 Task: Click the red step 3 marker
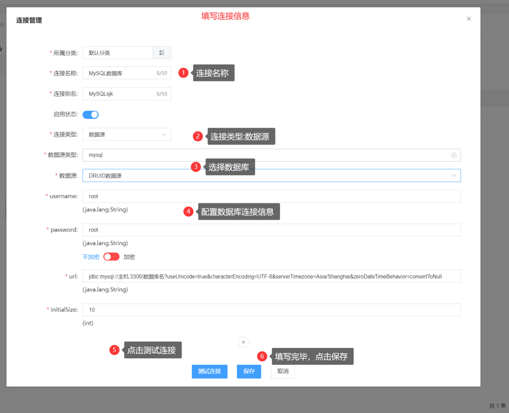tap(196, 167)
